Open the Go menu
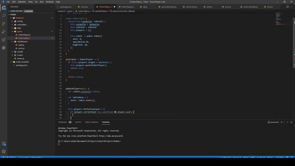This screenshot has height=166, width=295. 36,2
